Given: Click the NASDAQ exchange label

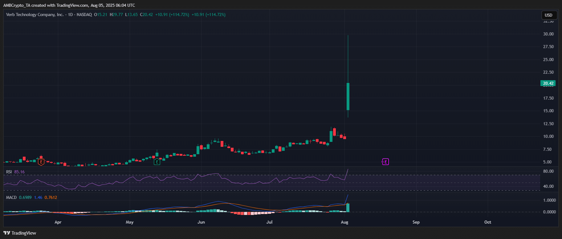Looking at the screenshot, I should (x=84, y=14).
